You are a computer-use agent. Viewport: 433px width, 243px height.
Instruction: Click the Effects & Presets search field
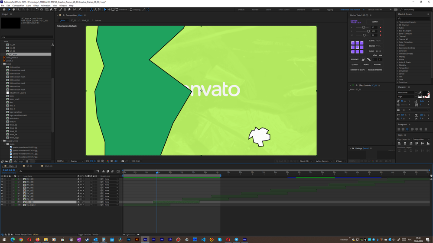point(413,19)
